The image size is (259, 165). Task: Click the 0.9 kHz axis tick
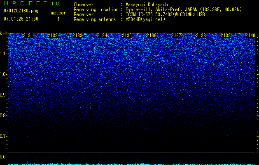pyautogui.click(x=4, y=95)
